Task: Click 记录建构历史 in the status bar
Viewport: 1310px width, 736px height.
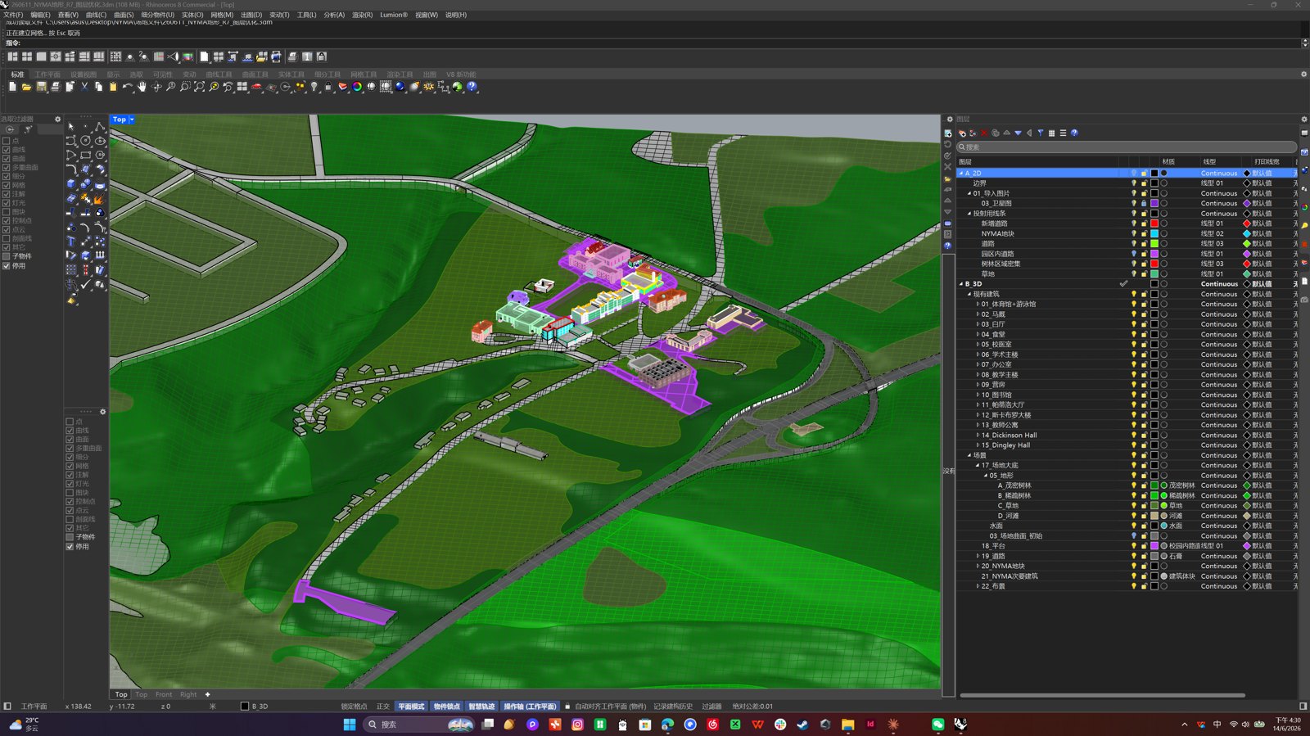Action: click(x=673, y=707)
